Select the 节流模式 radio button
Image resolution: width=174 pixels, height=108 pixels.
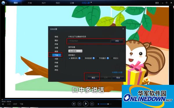(98, 58)
